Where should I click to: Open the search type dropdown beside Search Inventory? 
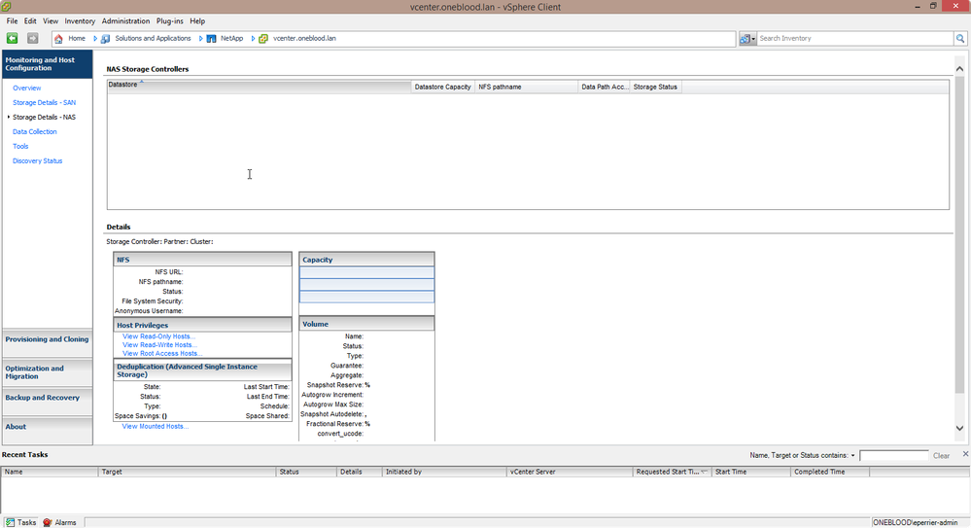(747, 39)
